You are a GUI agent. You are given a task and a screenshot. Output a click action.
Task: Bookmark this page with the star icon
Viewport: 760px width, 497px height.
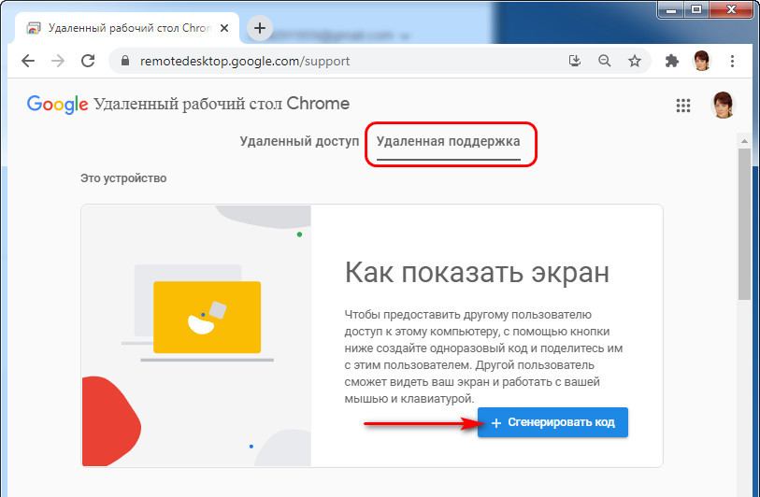pos(635,62)
